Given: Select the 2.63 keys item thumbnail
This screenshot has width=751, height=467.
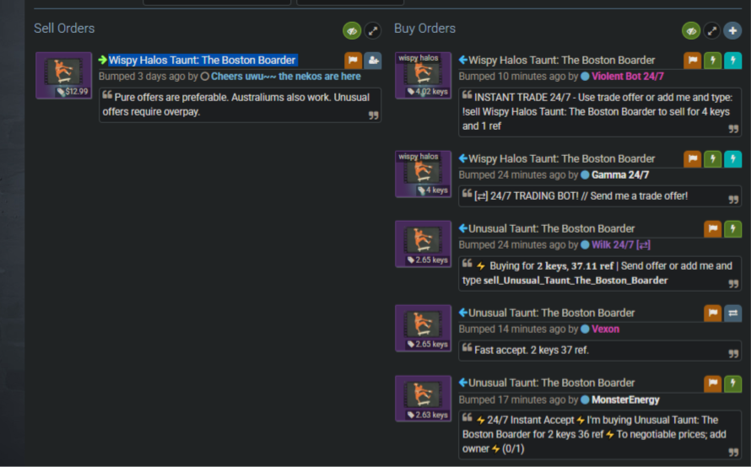Looking at the screenshot, I should (423, 399).
